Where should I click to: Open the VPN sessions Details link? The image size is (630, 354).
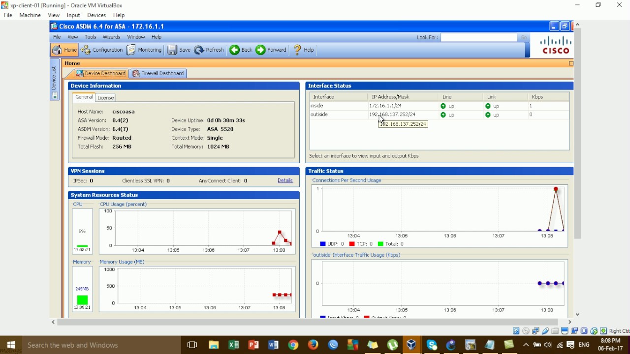tap(285, 180)
